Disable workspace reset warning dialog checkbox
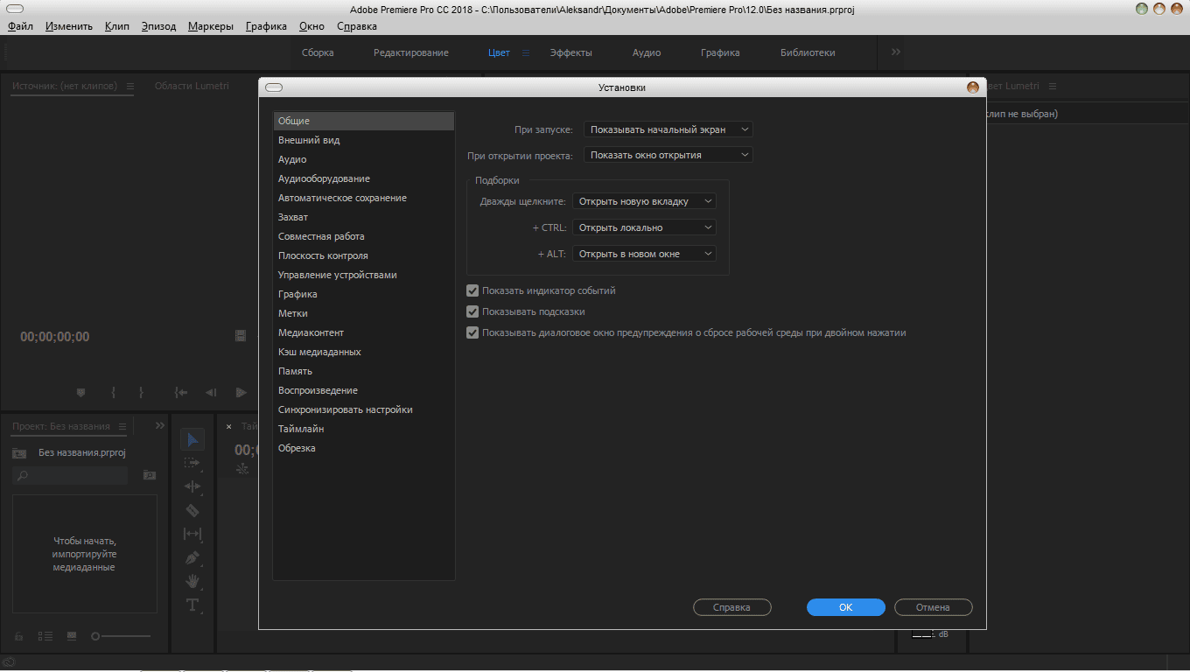Viewport: 1190px width, 672px height. tap(472, 332)
